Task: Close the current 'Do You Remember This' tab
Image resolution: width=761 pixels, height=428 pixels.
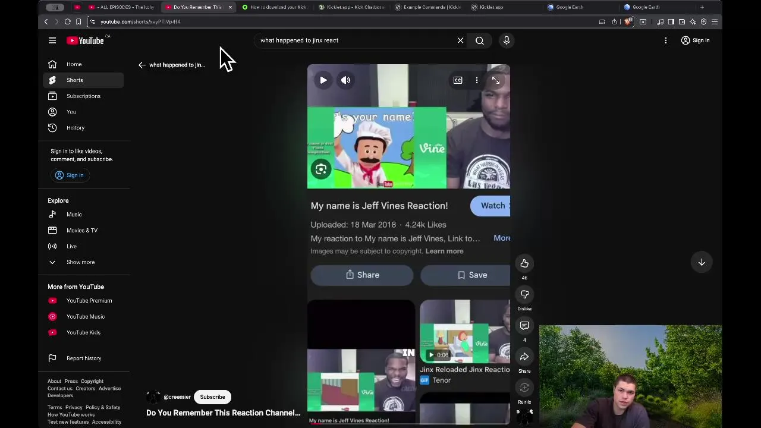Action: pos(230,7)
